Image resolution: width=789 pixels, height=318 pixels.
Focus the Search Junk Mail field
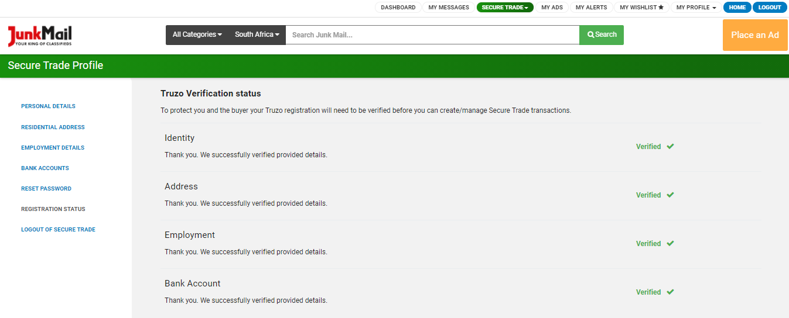point(432,35)
